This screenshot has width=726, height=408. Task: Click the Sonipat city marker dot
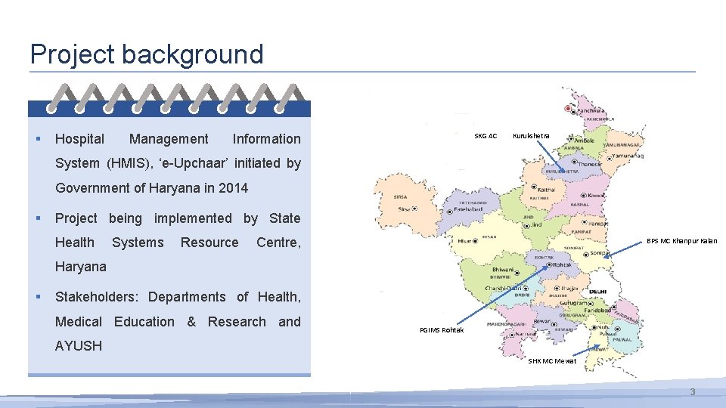pyautogui.click(x=585, y=255)
